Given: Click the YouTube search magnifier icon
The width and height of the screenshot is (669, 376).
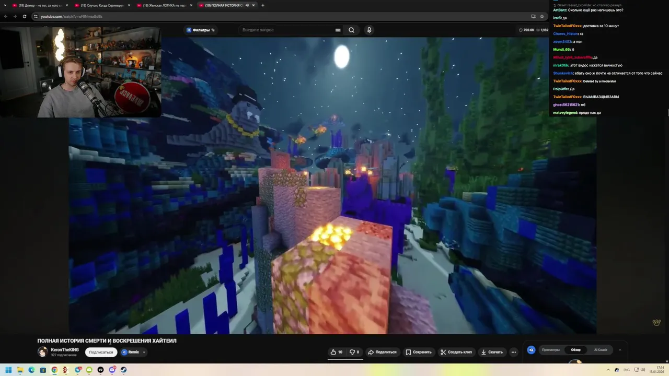Looking at the screenshot, I should 351,30.
